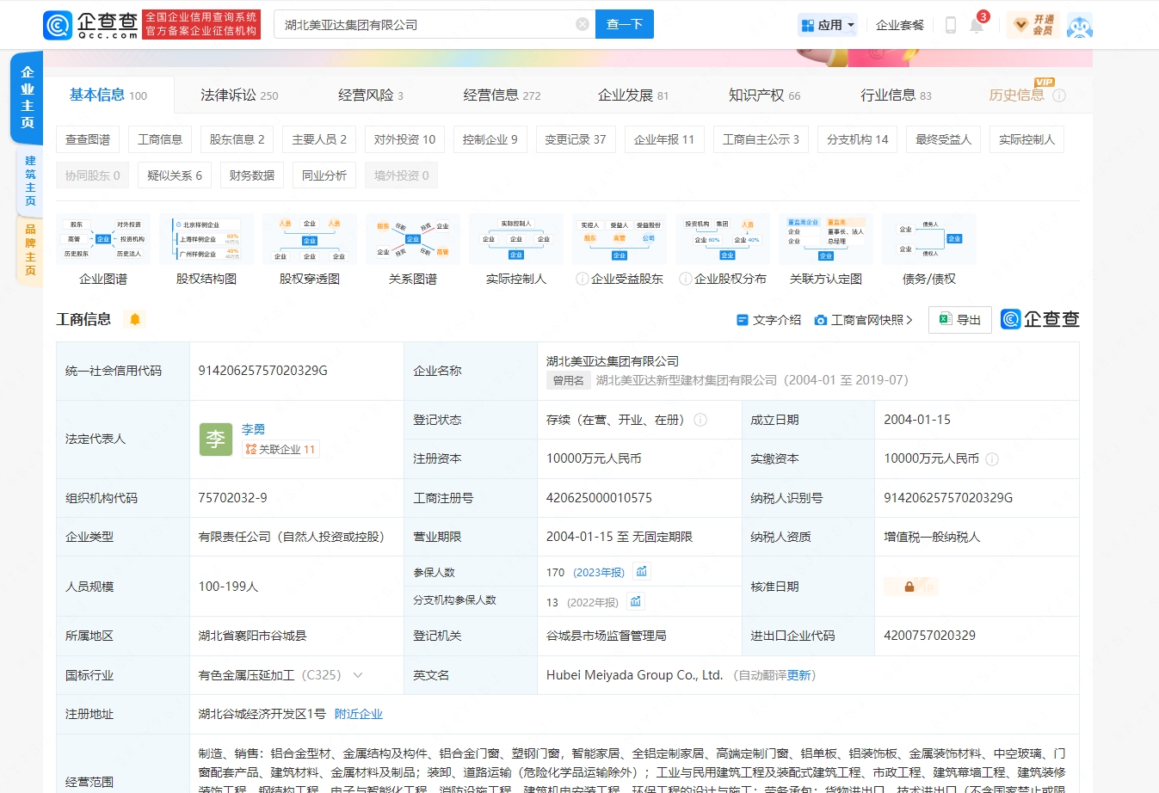The height and width of the screenshot is (793, 1159).
Task: Click the 工商自主公示 3 sub-nav button
Action: [761, 139]
